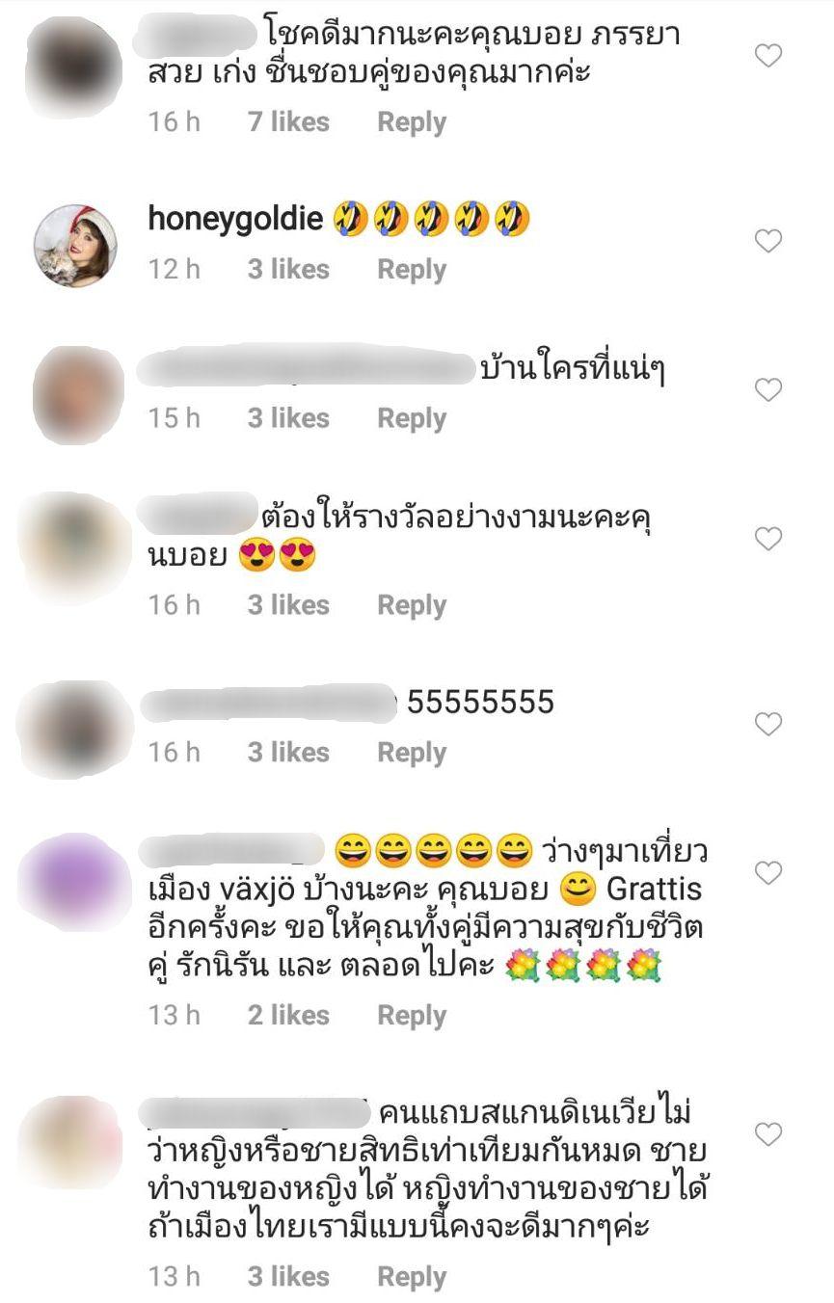The image size is (834, 1303).
Task: Reply to the växjö Grattis comment
Action: pos(412,1016)
